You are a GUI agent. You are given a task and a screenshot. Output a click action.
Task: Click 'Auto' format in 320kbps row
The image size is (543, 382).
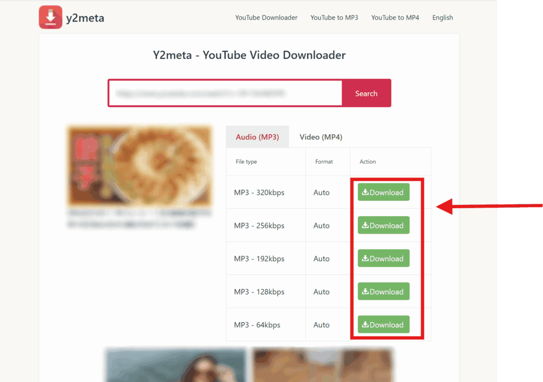pos(321,192)
